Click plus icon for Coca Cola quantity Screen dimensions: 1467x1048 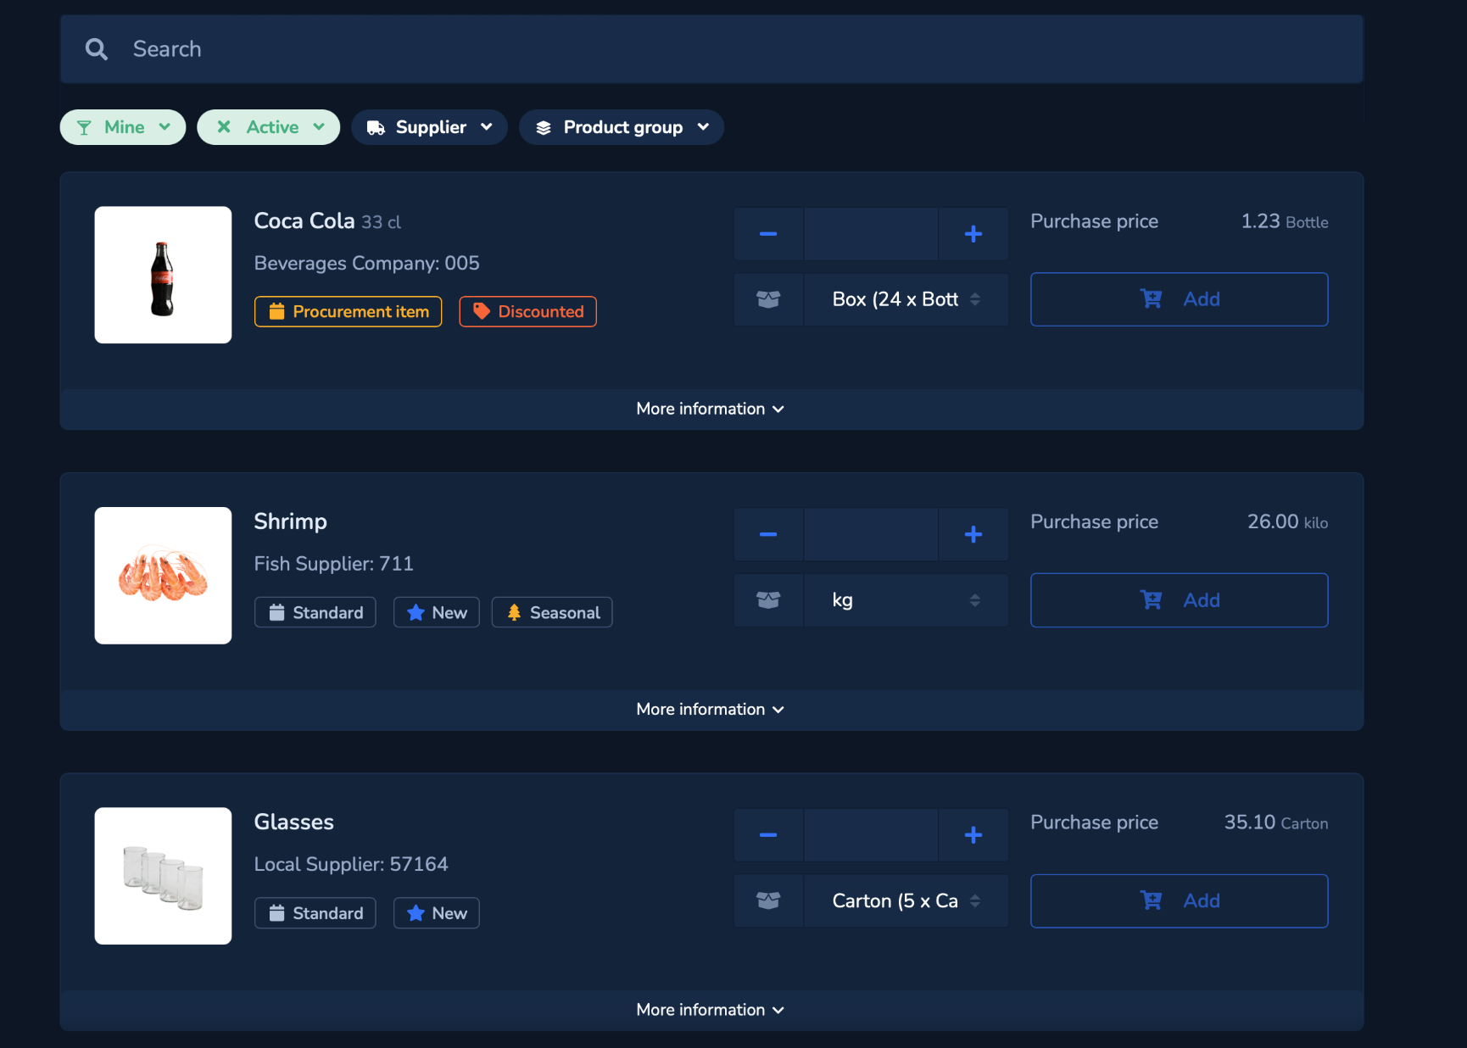click(973, 234)
